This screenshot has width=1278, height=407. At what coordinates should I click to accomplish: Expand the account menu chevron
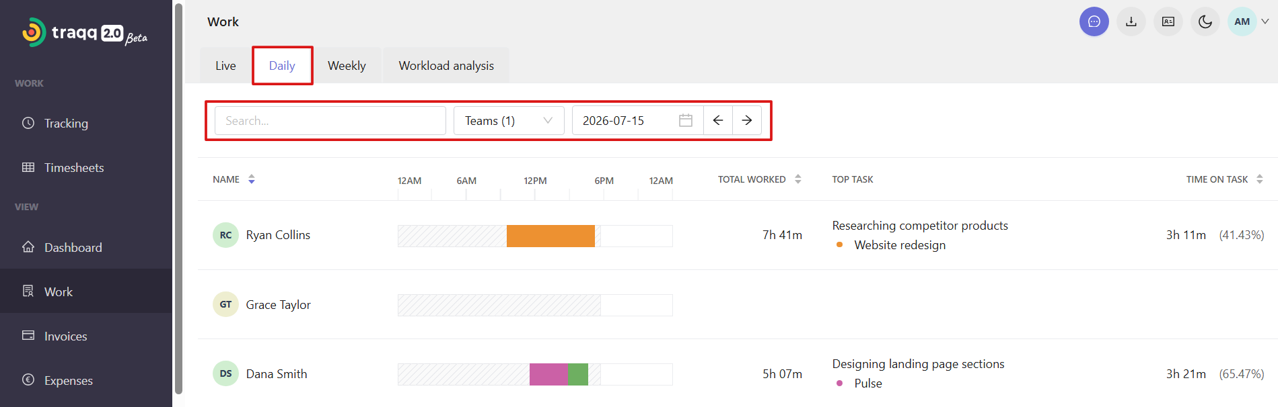[x=1265, y=21]
